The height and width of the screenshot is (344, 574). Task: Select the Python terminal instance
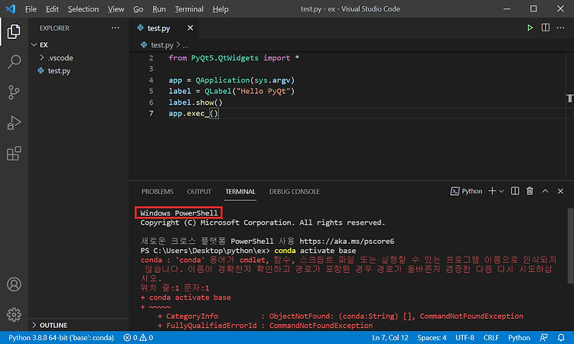click(466, 191)
